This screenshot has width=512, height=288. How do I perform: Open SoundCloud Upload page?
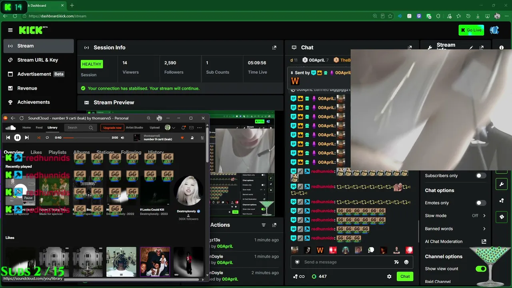click(x=154, y=128)
